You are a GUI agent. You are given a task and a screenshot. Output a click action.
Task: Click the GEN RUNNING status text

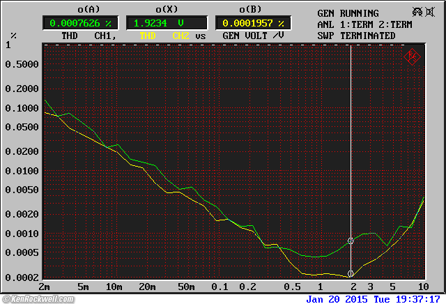click(348, 13)
